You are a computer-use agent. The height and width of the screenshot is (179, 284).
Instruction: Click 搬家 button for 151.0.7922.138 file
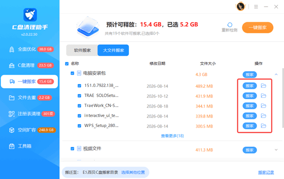point(249,86)
